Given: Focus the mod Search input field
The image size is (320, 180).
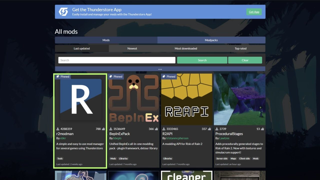Looking at the screenshot, I should click(x=117, y=60).
